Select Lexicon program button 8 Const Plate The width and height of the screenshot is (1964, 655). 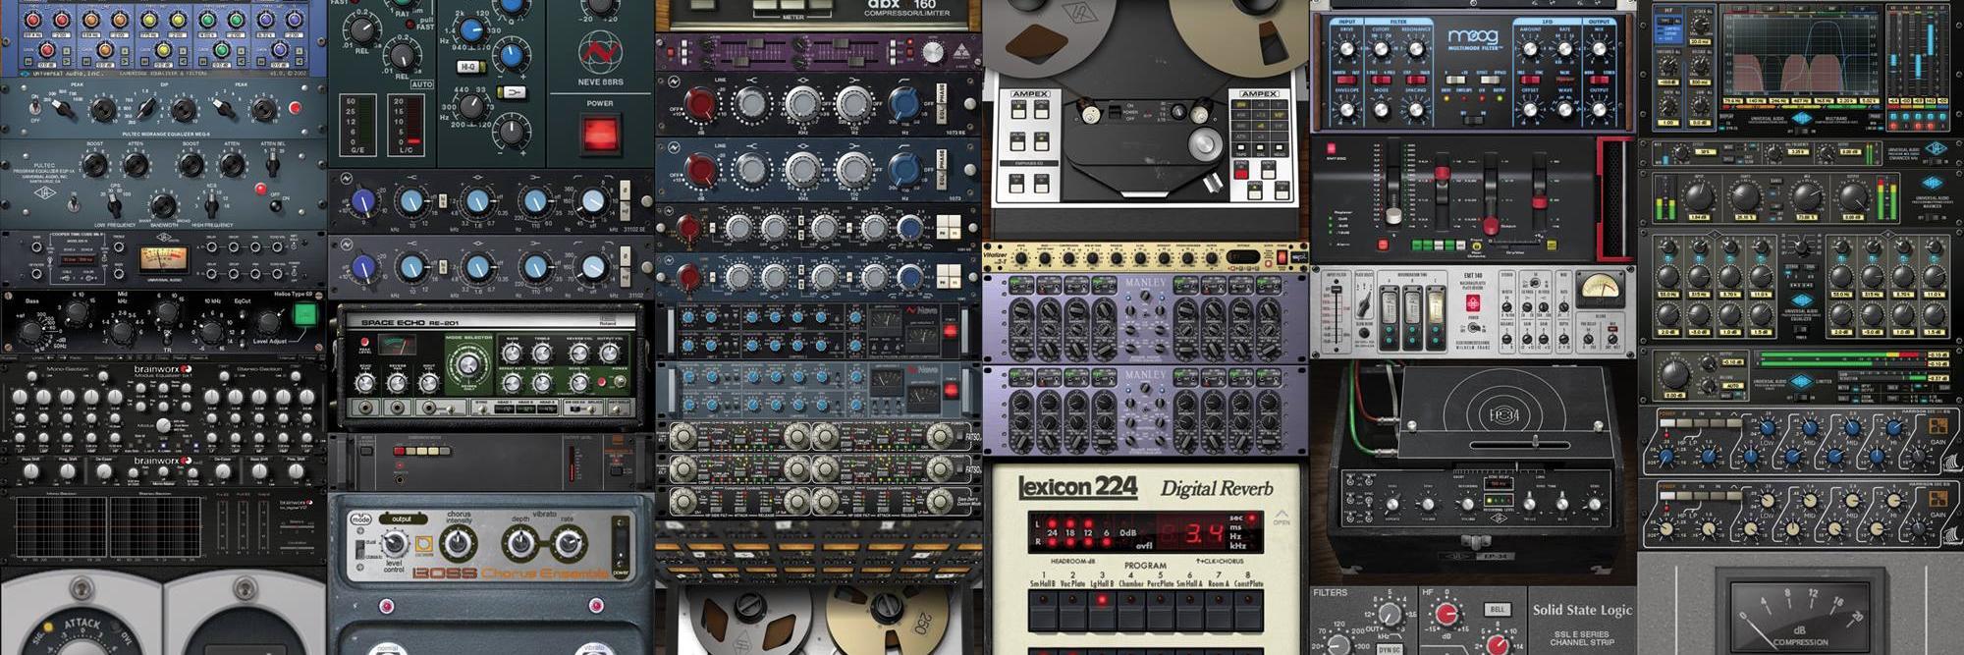(x=1248, y=611)
